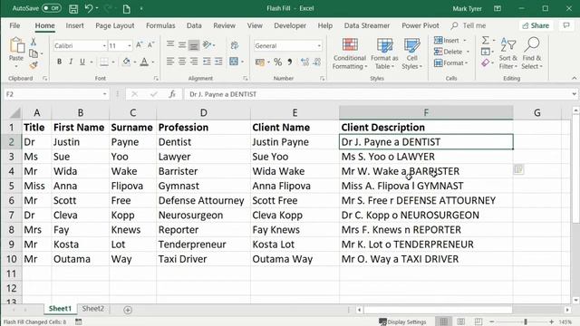The width and height of the screenshot is (580, 326).
Task: Click the zoom slider handle
Action: tap(526, 321)
